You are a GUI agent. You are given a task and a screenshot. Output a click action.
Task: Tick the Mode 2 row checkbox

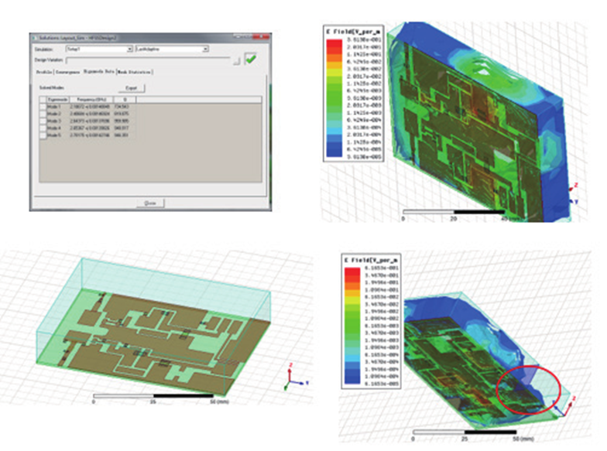pos(43,114)
